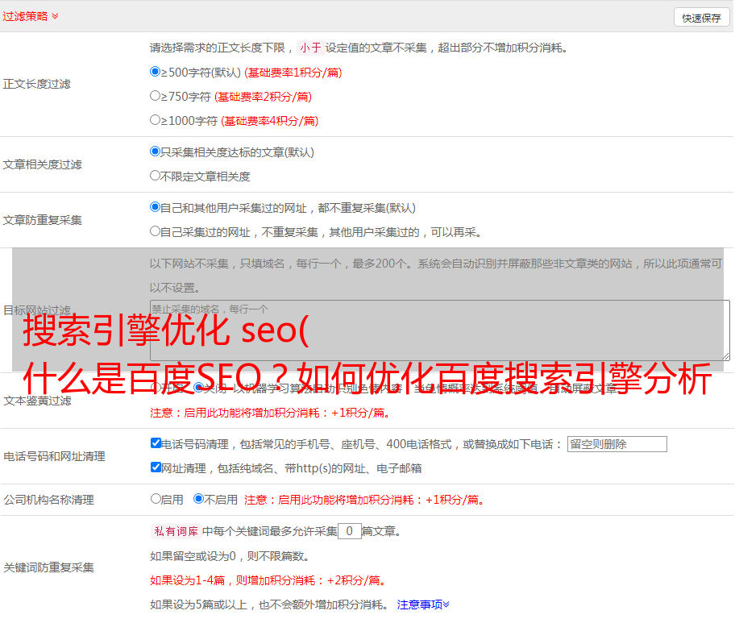The image size is (735, 619).
Task: Click the (基础费率4积分/篇) red note
Action: click(x=269, y=121)
